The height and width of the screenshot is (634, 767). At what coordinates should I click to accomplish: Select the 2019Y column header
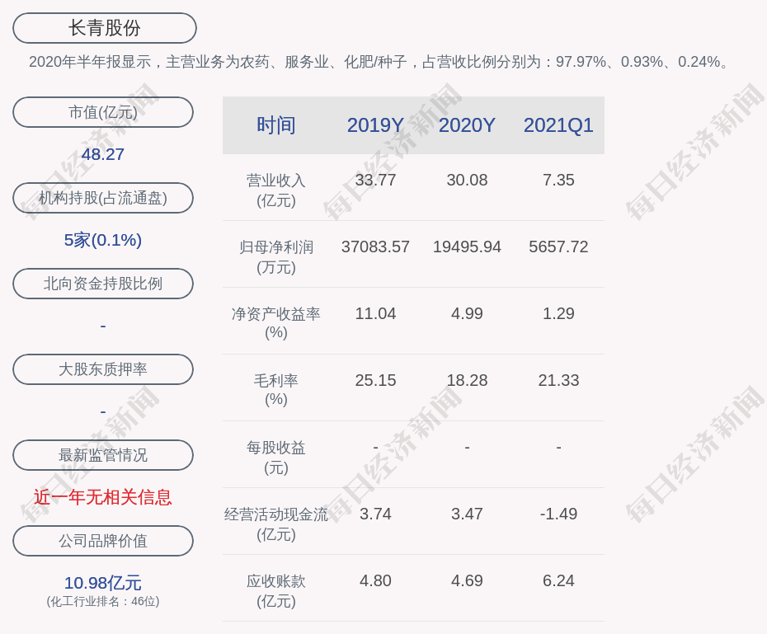click(x=375, y=125)
